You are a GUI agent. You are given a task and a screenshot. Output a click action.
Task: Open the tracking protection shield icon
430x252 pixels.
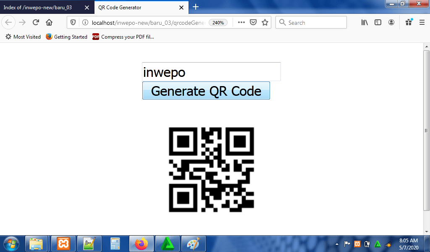pos(73,23)
